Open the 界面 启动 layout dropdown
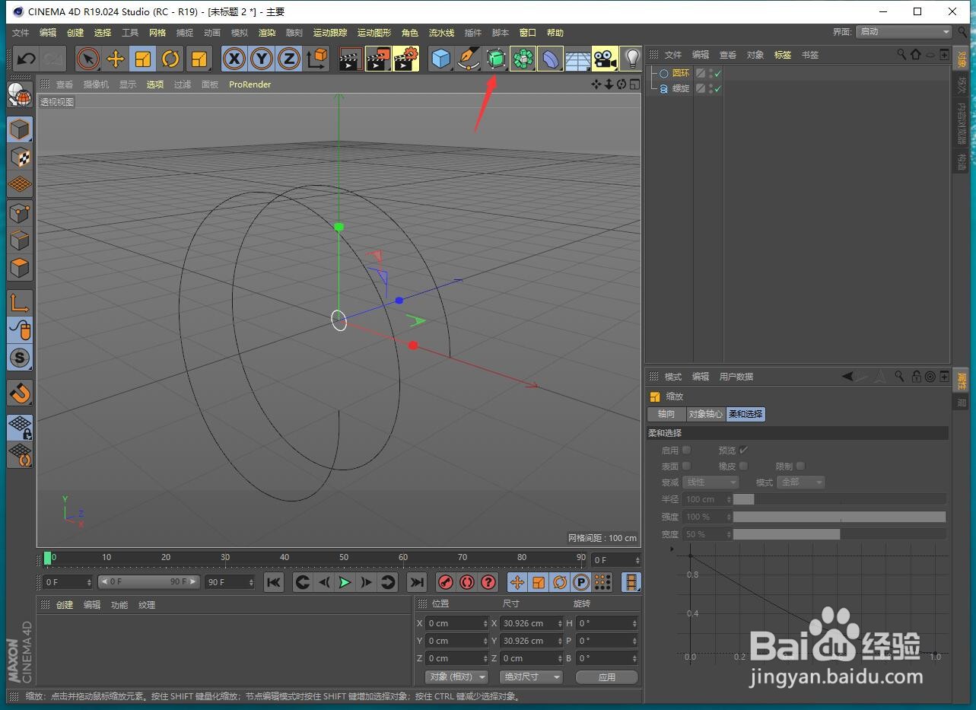 904,32
